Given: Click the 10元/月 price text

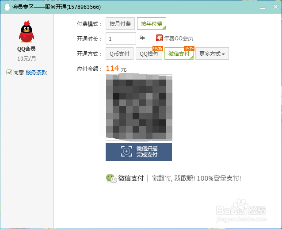Looking at the screenshot, I should (x=27, y=59).
